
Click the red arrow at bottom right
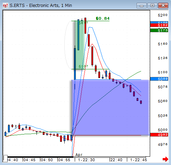pos(165,159)
